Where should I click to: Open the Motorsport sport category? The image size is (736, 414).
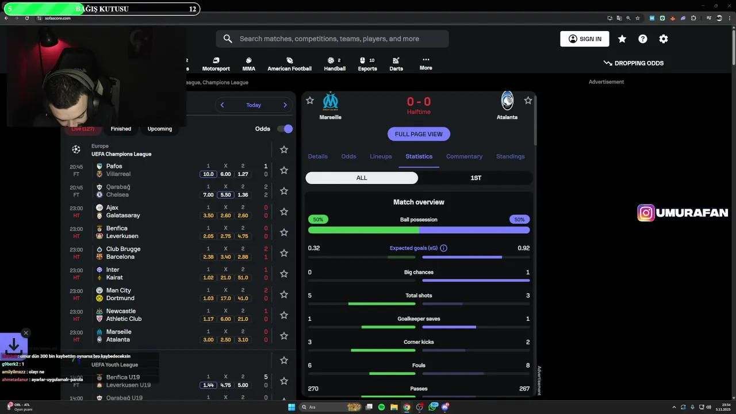(216, 64)
